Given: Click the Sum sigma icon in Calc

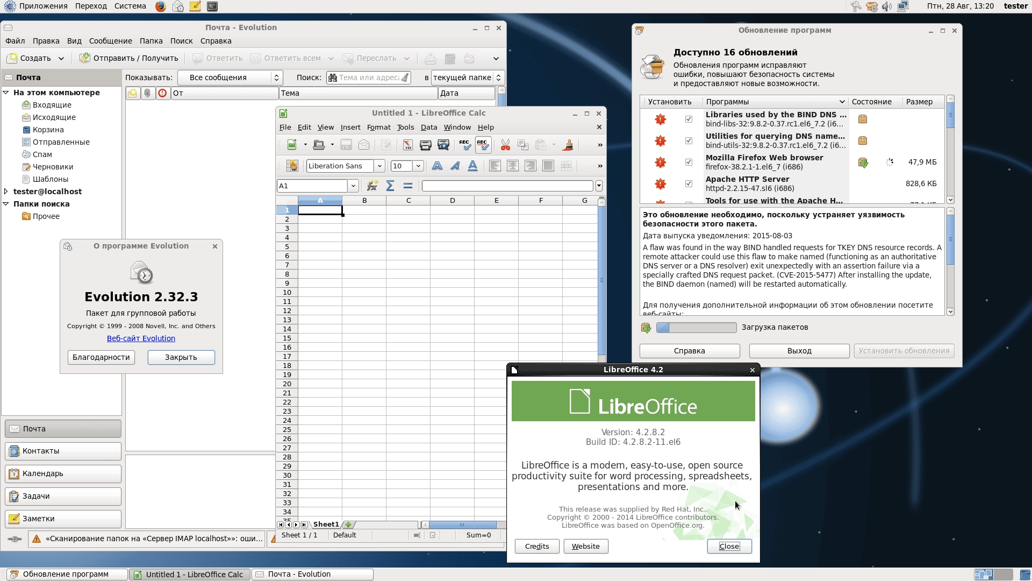Looking at the screenshot, I should 390,186.
